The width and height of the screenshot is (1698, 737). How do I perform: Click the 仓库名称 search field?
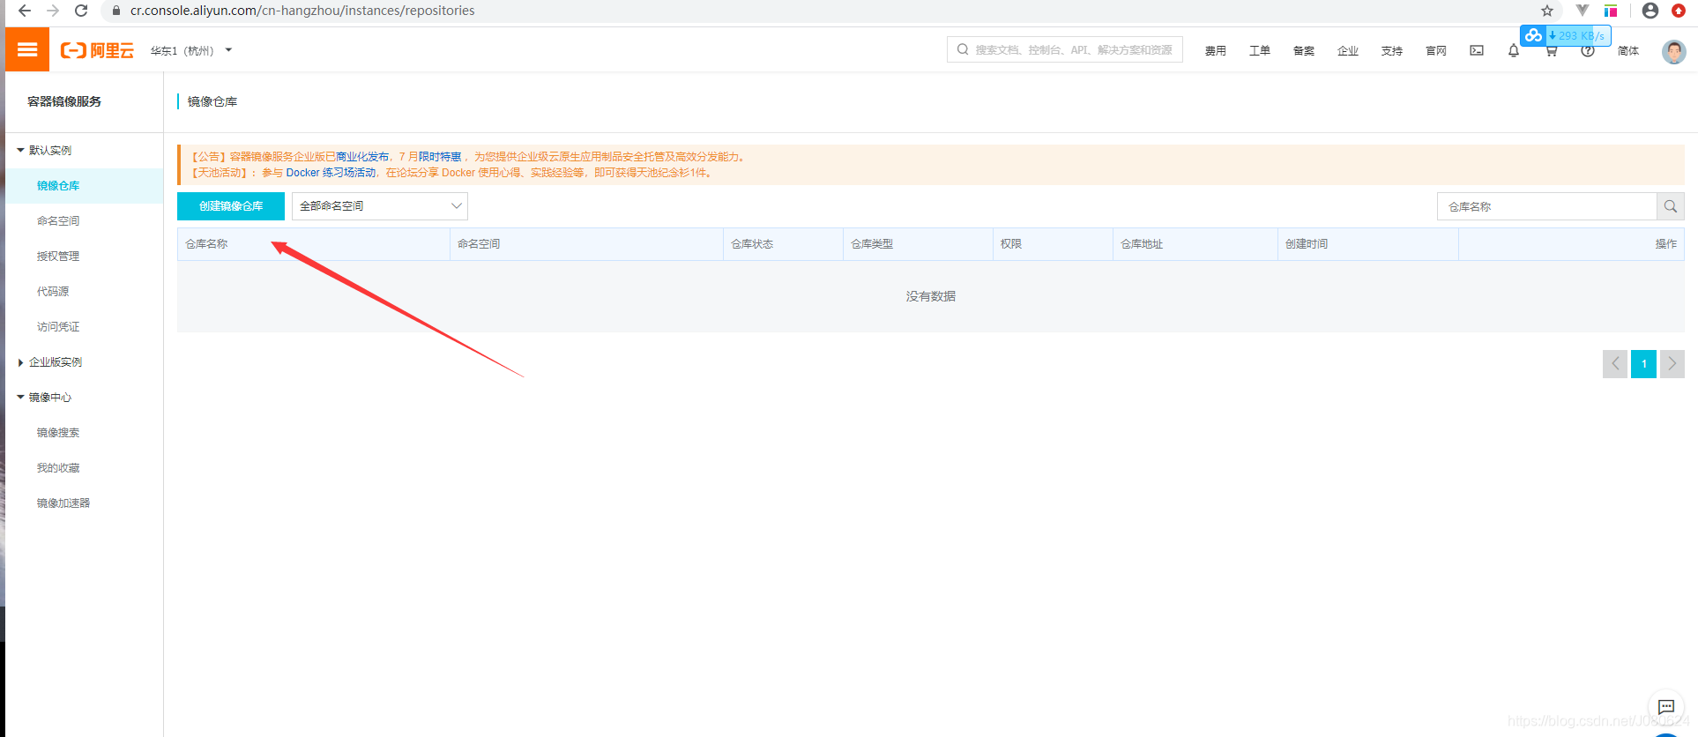tap(1547, 206)
